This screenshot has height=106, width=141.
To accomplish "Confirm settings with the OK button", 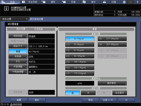I will (126, 100).
